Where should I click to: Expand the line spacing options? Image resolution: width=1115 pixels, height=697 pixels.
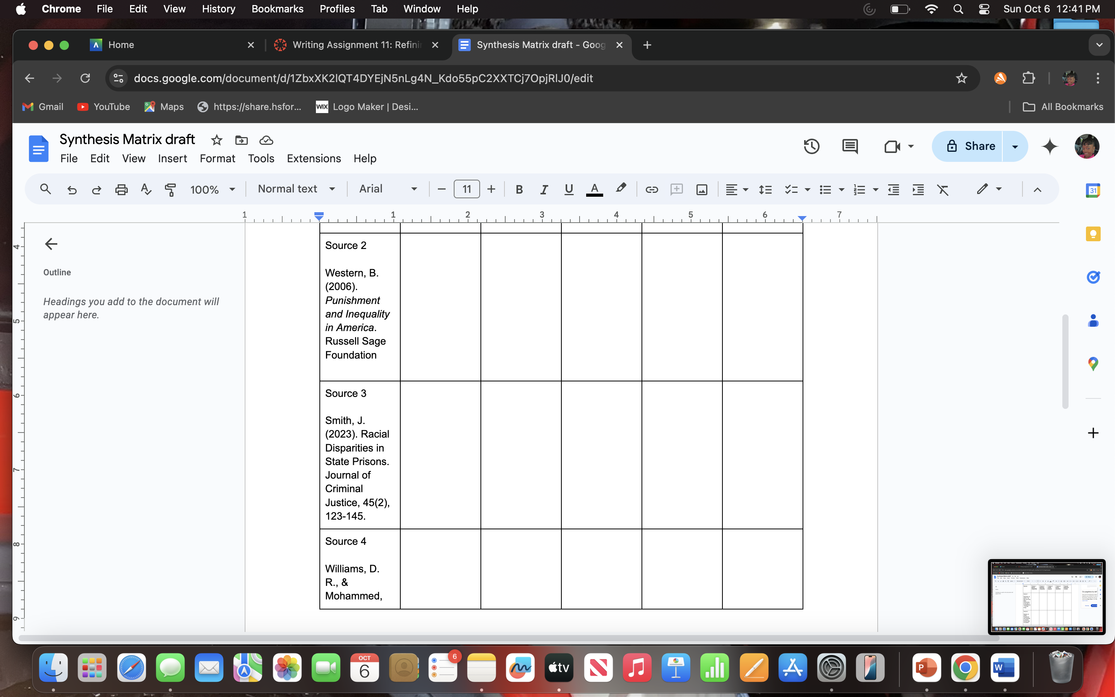765,189
